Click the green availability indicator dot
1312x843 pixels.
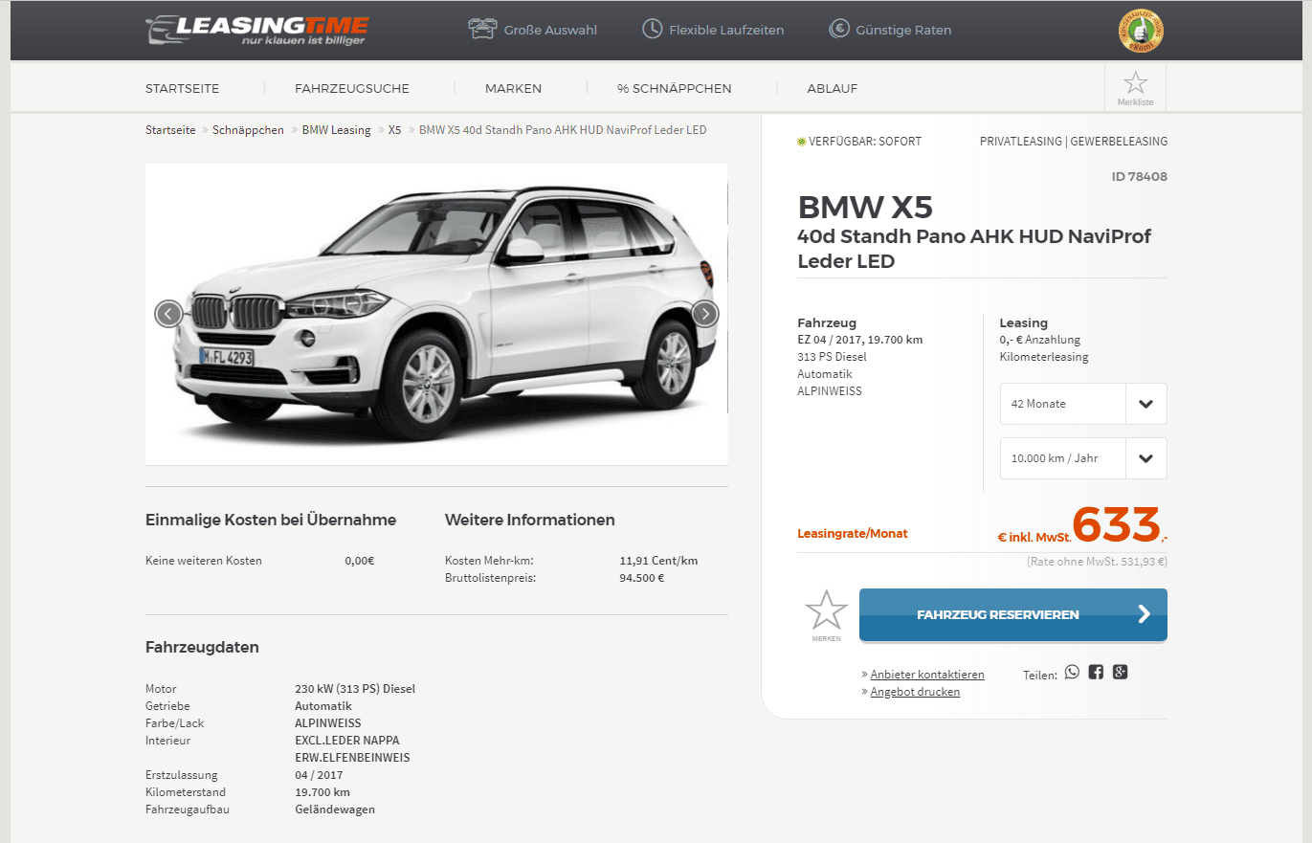pyautogui.click(x=801, y=142)
